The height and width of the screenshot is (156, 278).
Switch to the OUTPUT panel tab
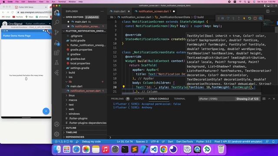tap(139, 99)
